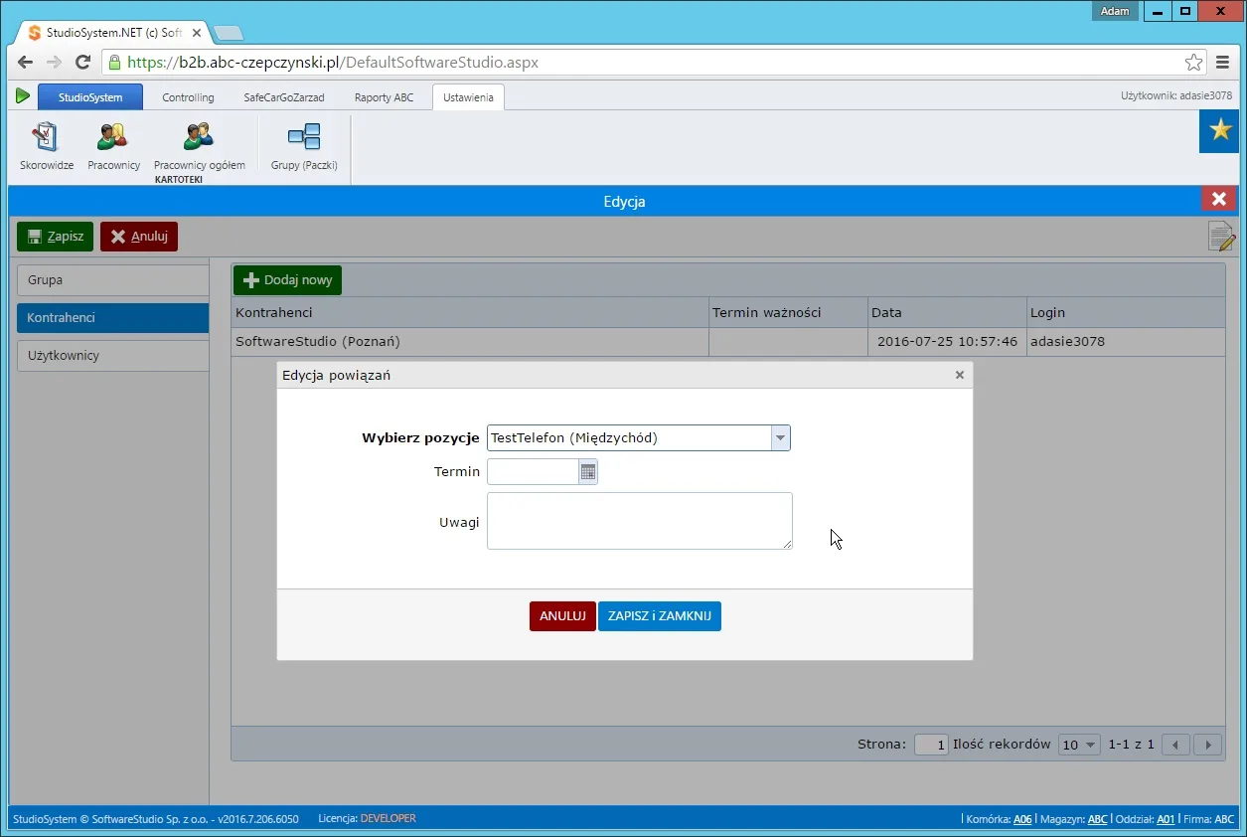The image size is (1247, 837).
Task: Click the Dodaj nowy button
Action: pyautogui.click(x=287, y=280)
